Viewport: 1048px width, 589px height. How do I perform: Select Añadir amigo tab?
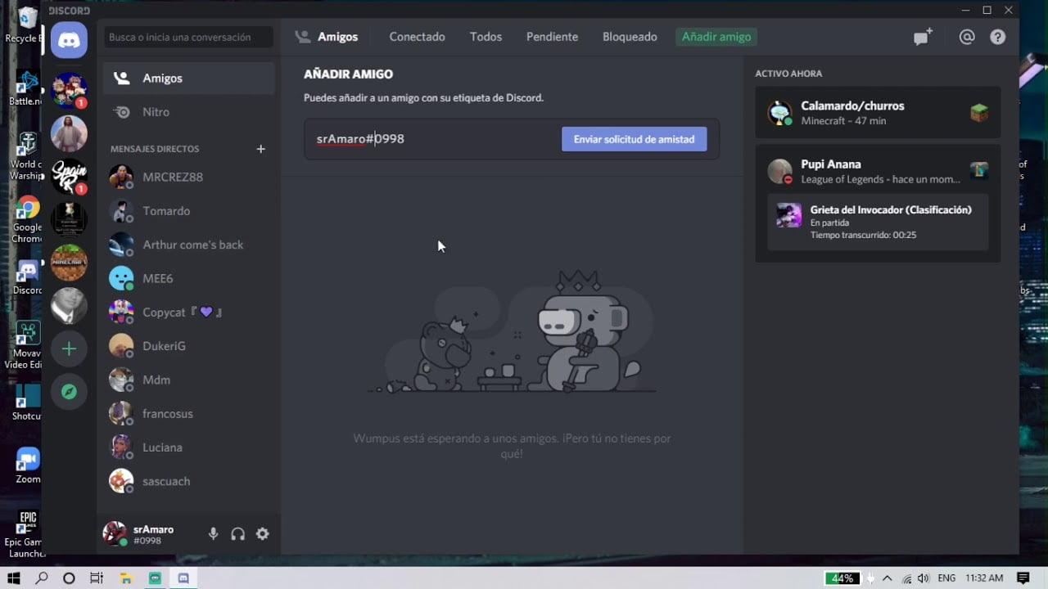click(x=716, y=37)
